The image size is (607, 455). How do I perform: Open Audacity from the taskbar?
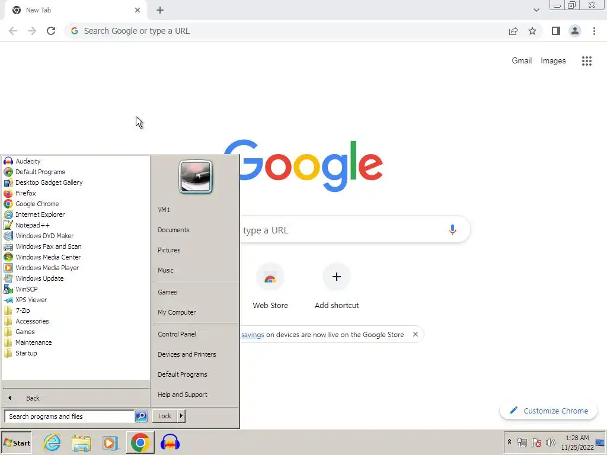click(x=170, y=443)
